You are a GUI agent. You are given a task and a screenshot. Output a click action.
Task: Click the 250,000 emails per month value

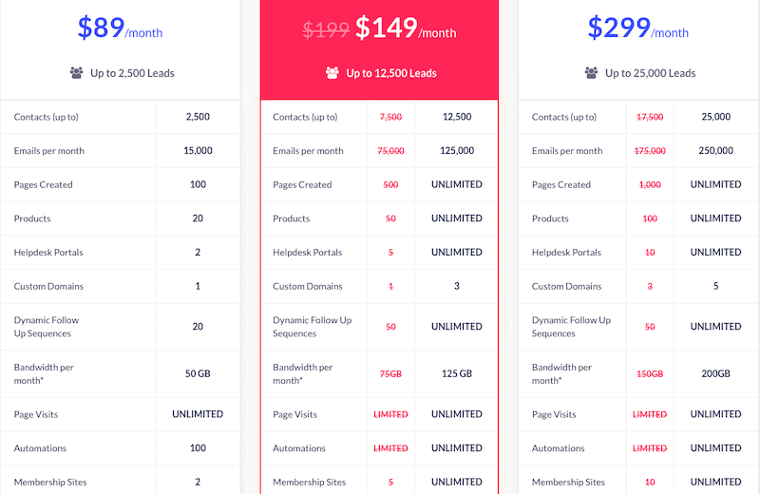point(715,151)
